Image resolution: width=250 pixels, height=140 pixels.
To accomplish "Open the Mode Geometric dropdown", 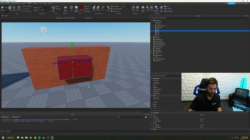I will [29, 6].
